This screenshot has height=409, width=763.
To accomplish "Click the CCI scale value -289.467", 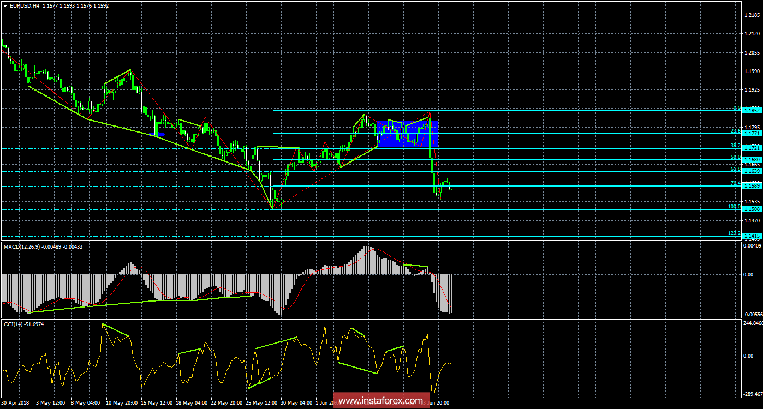I will tap(752, 394).
